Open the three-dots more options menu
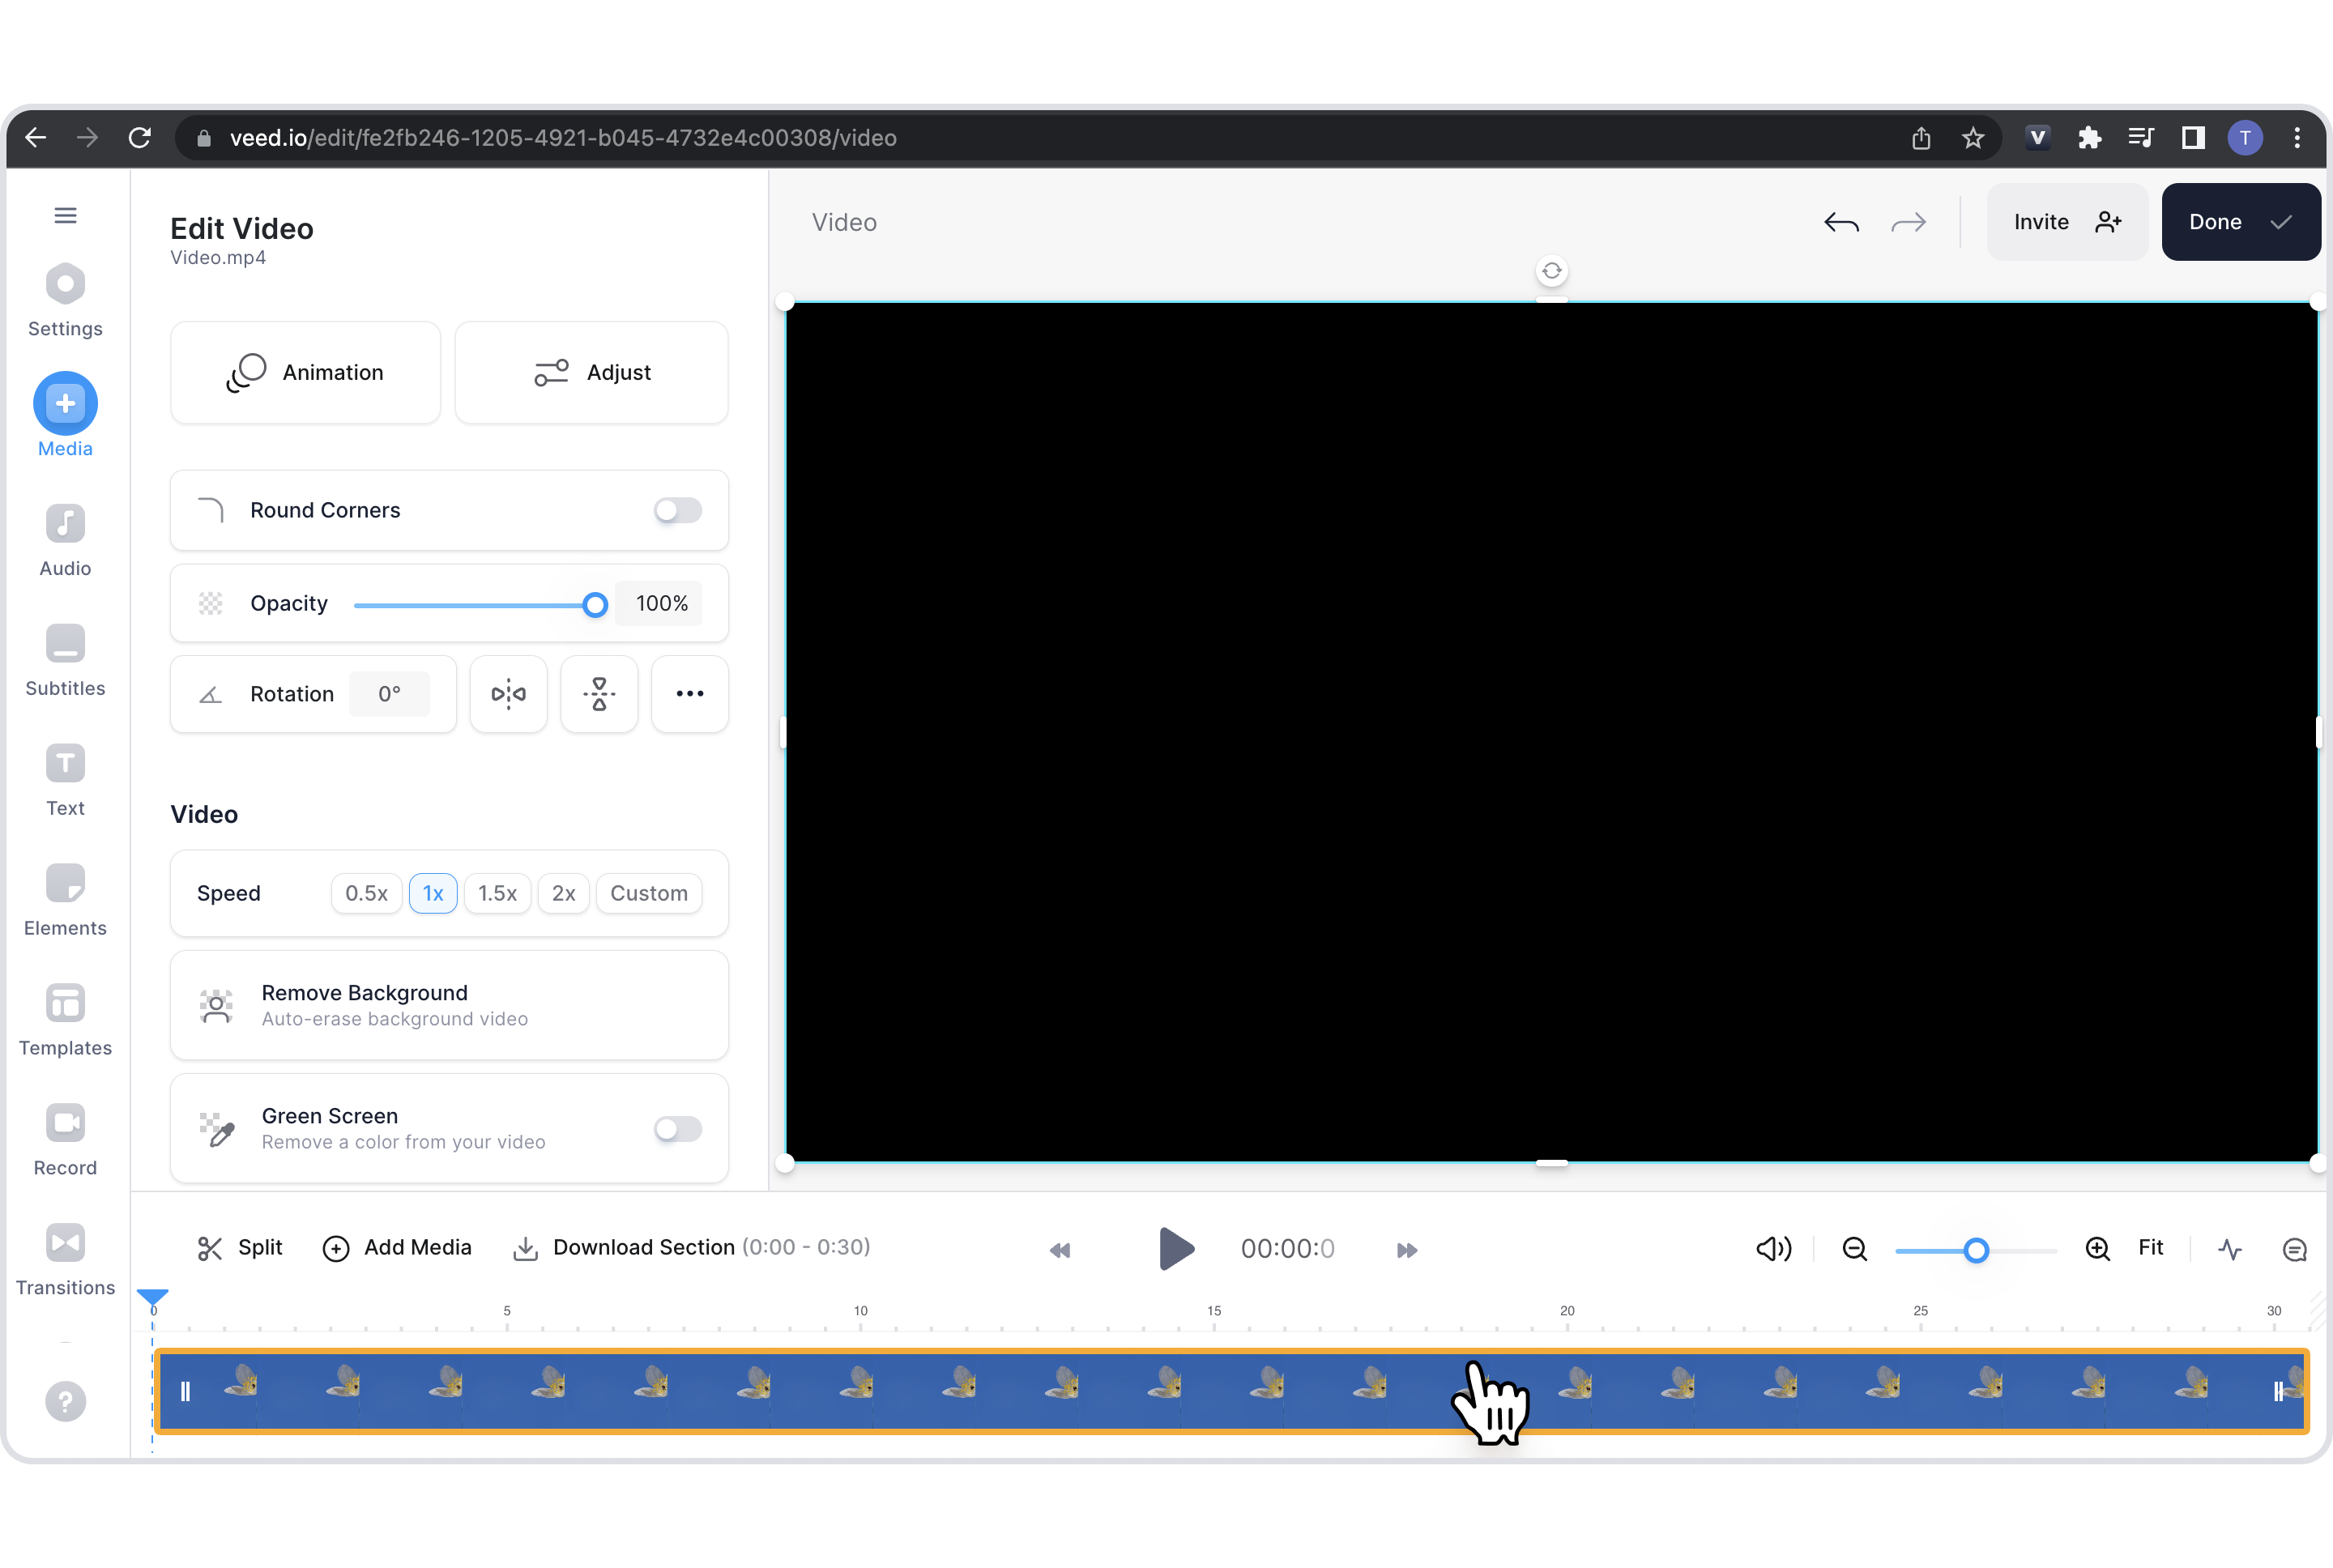2333x1568 pixels. point(689,694)
